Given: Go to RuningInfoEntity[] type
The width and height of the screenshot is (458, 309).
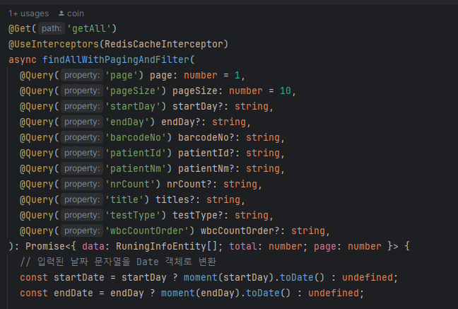Looking at the screenshot, I should point(167,246).
